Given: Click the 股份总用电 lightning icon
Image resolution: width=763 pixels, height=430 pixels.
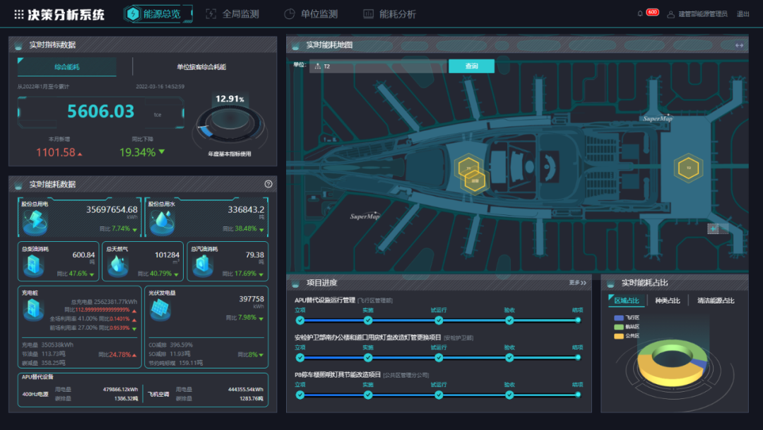Looking at the screenshot, I should 33,221.
